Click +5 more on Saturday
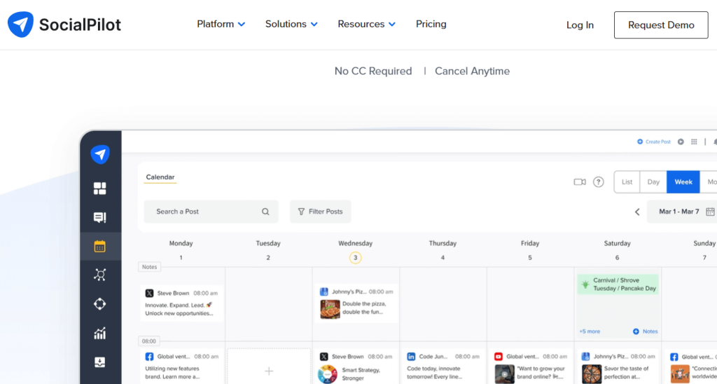 click(x=590, y=331)
